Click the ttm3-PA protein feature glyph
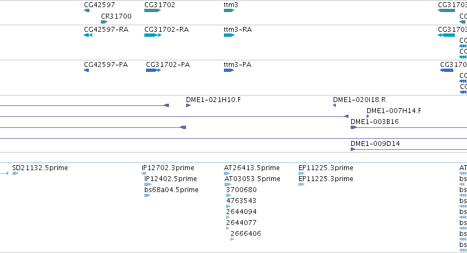Screen dimensions: 467x253 coord(229,70)
